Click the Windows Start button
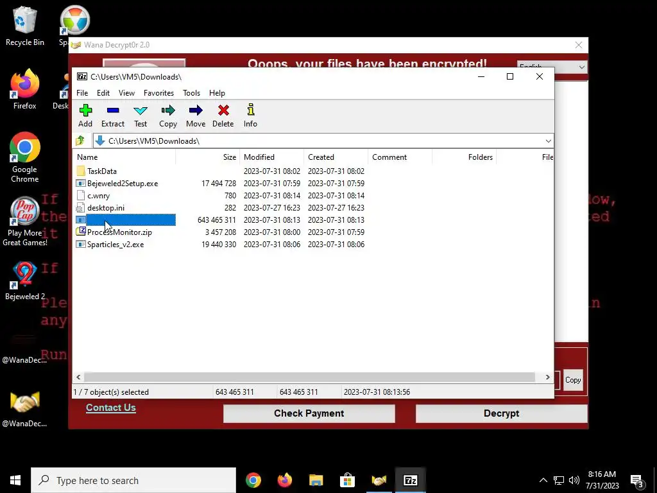The height and width of the screenshot is (493, 657). pos(15,480)
